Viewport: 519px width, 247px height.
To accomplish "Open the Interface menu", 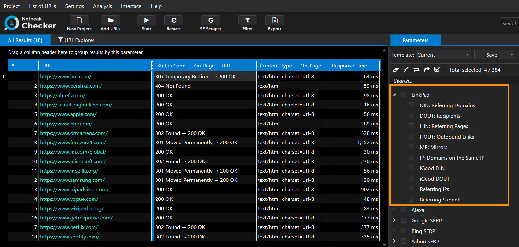I will click(x=131, y=6).
